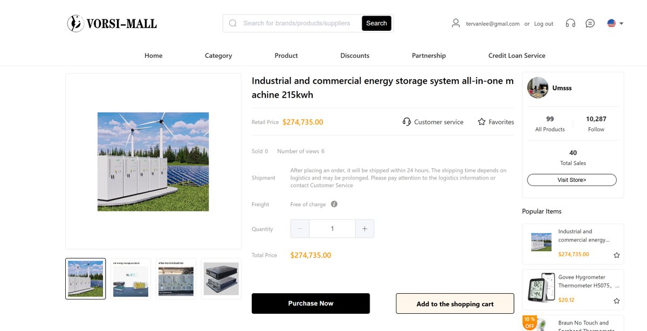647x331 pixels.
Task: Select the third industries thumbnail
Action: (x=176, y=279)
